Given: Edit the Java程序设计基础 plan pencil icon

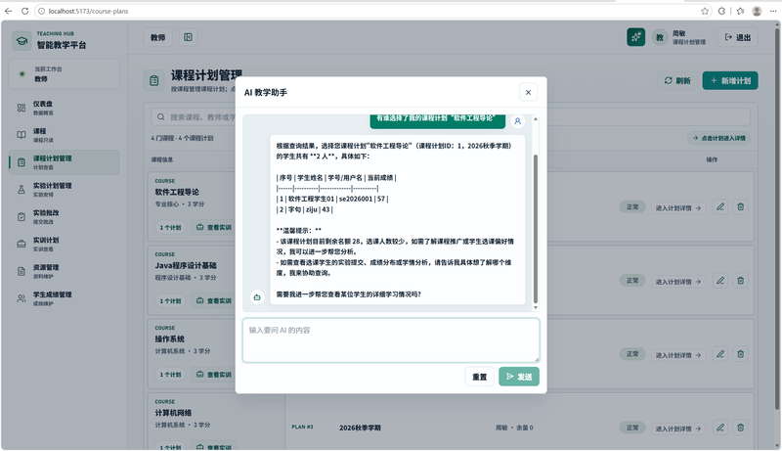Looking at the screenshot, I should pos(720,281).
